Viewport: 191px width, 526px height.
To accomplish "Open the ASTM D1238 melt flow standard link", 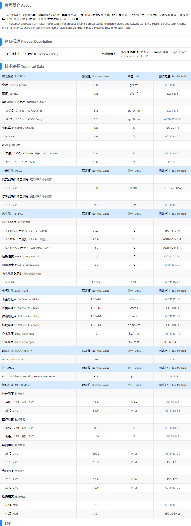I will 172,119.
